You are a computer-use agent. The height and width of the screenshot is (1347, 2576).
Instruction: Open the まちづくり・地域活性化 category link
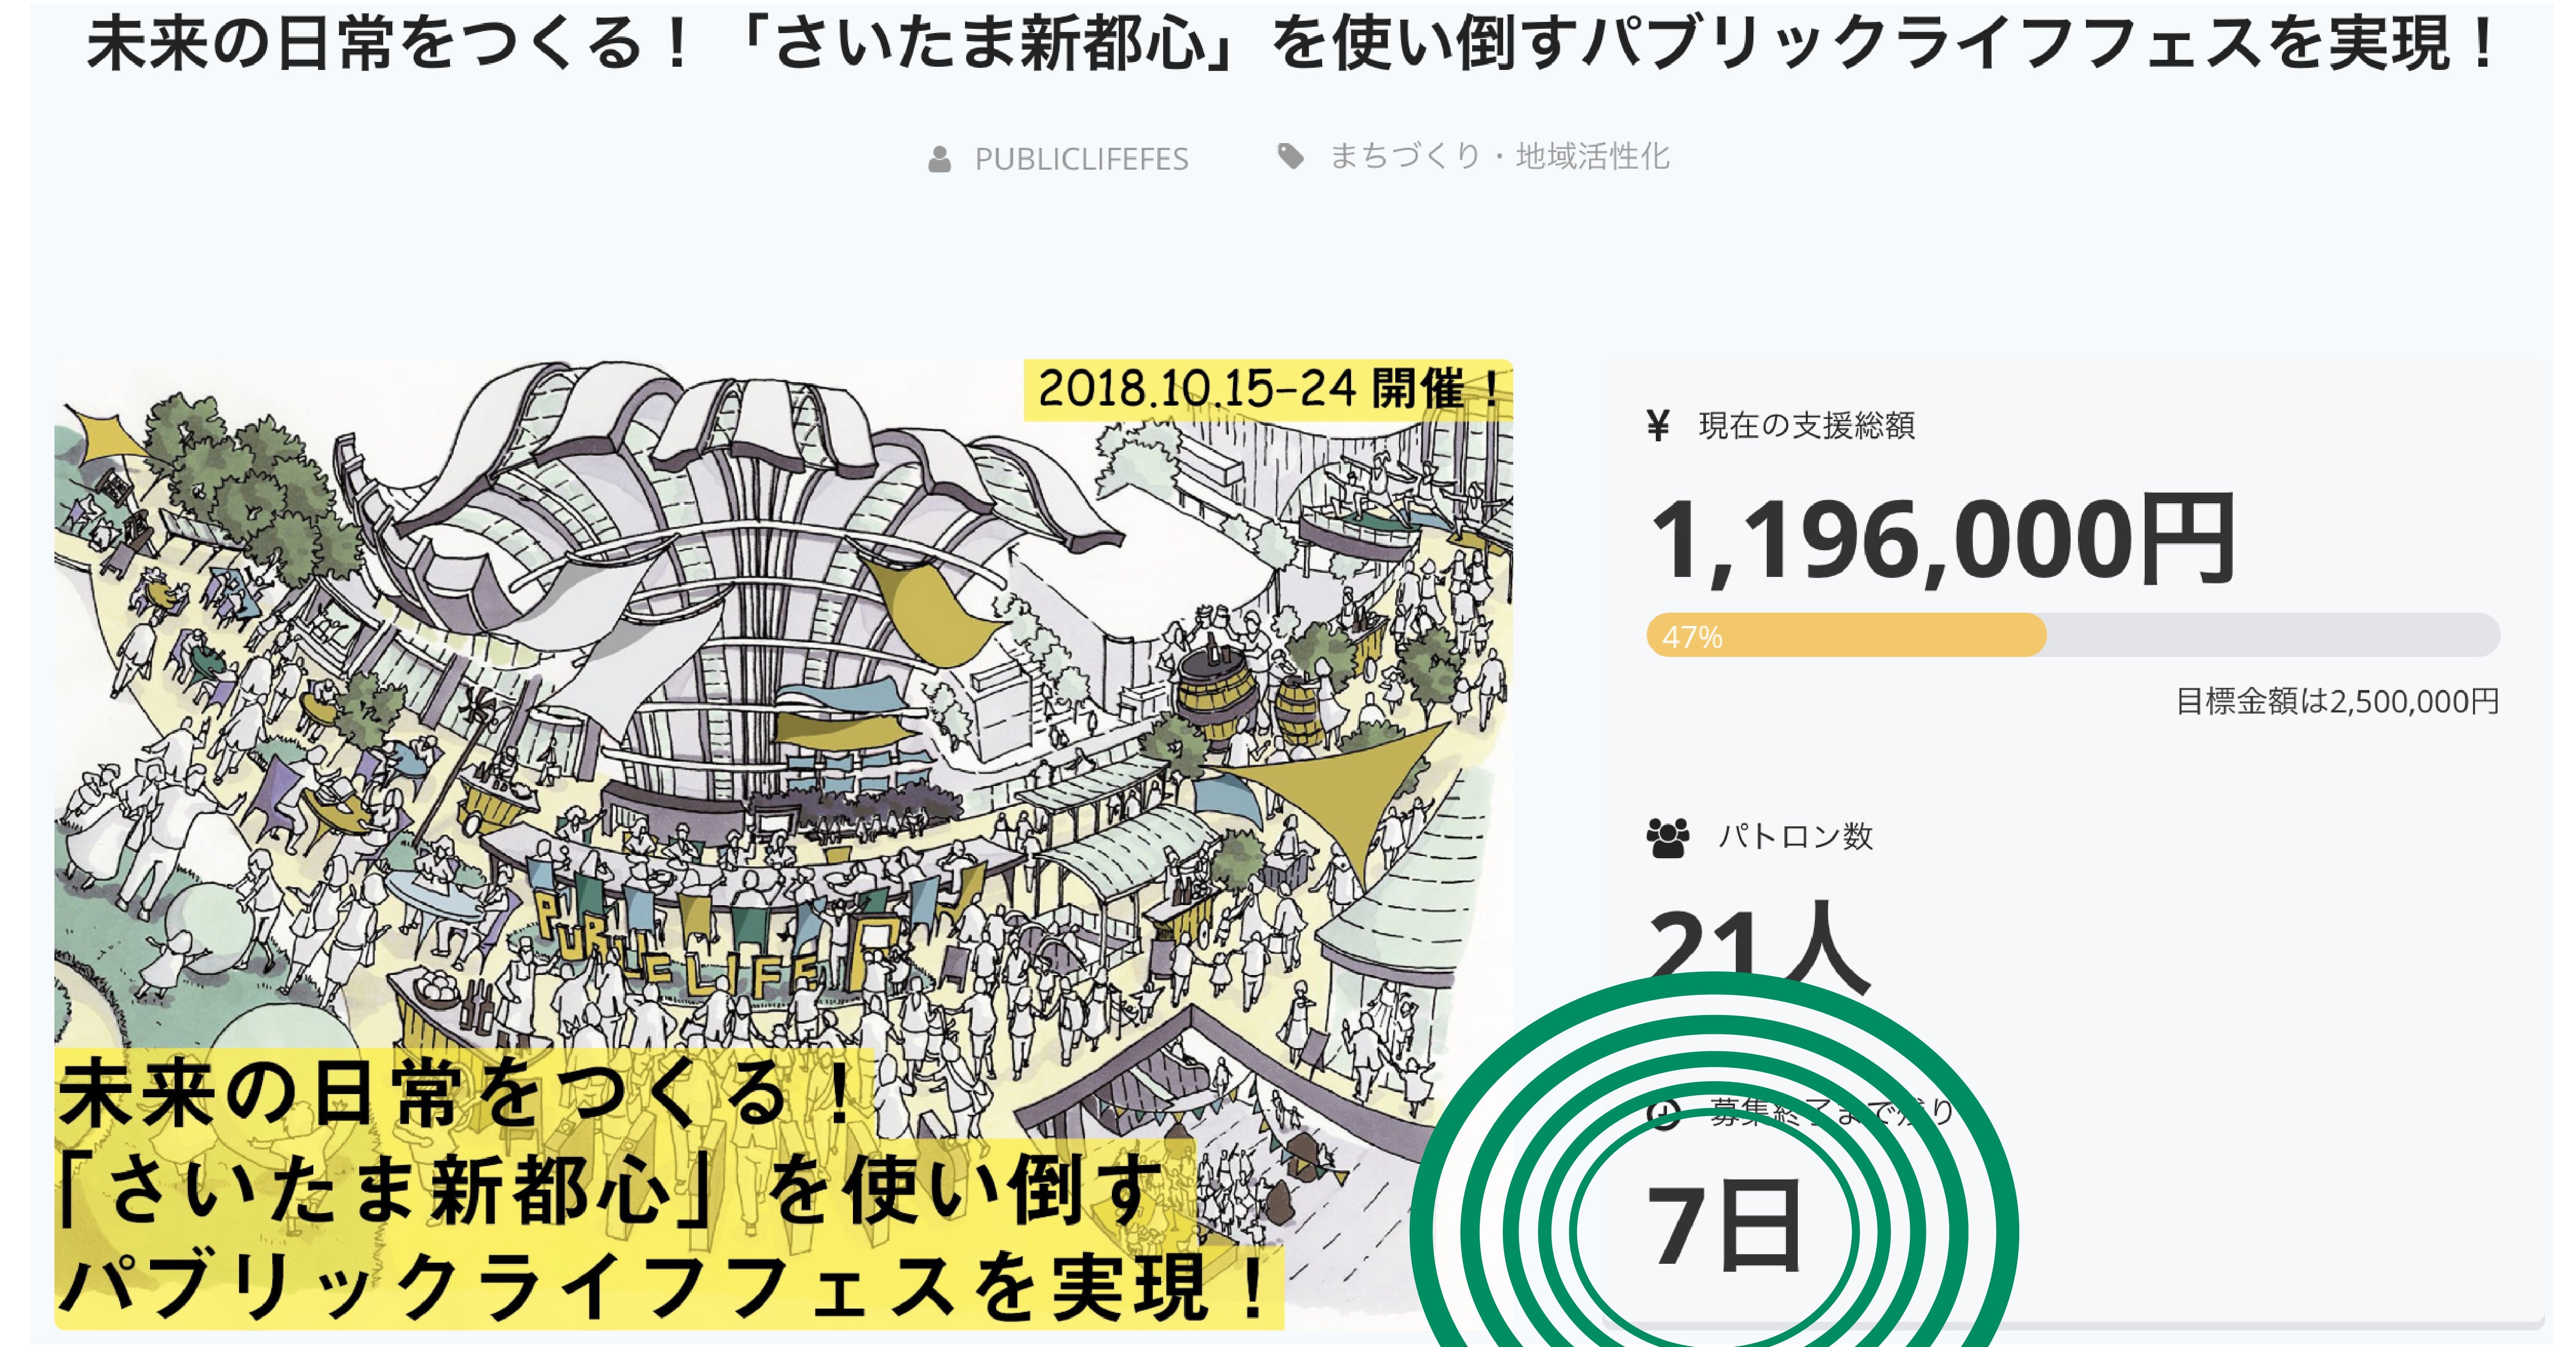1499,157
